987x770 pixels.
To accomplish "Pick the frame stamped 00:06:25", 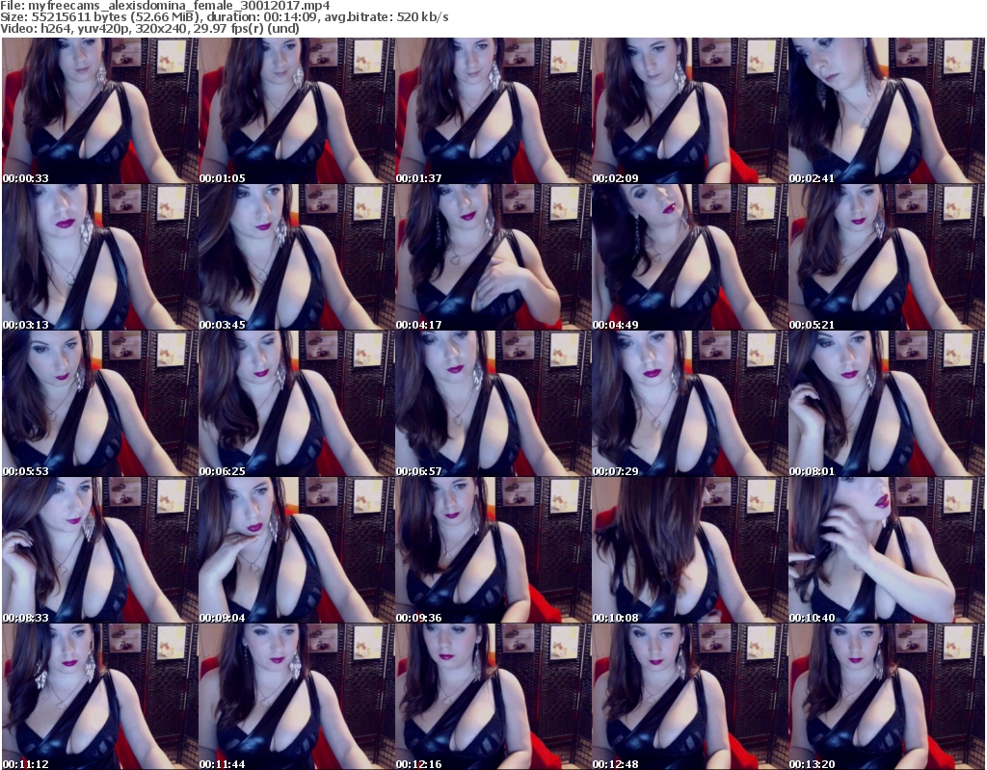I will 297,404.
